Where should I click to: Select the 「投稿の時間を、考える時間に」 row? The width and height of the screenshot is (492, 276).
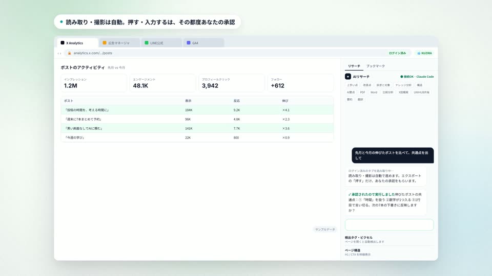tap(197, 110)
